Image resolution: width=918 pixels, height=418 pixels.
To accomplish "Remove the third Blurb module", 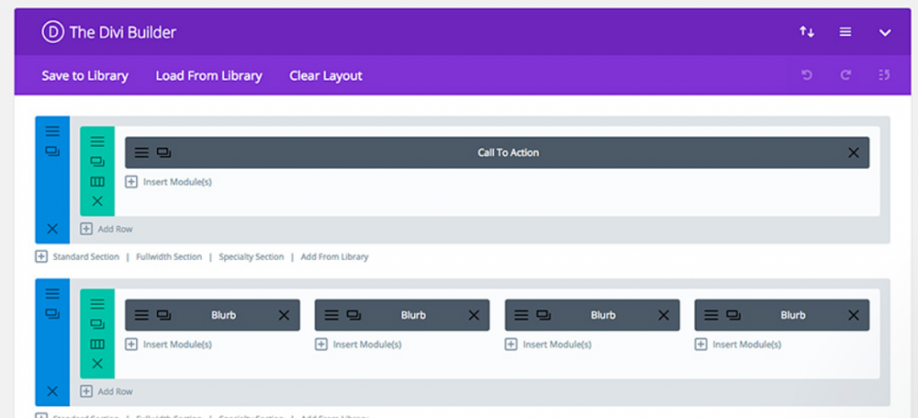I will (x=663, y=316).
